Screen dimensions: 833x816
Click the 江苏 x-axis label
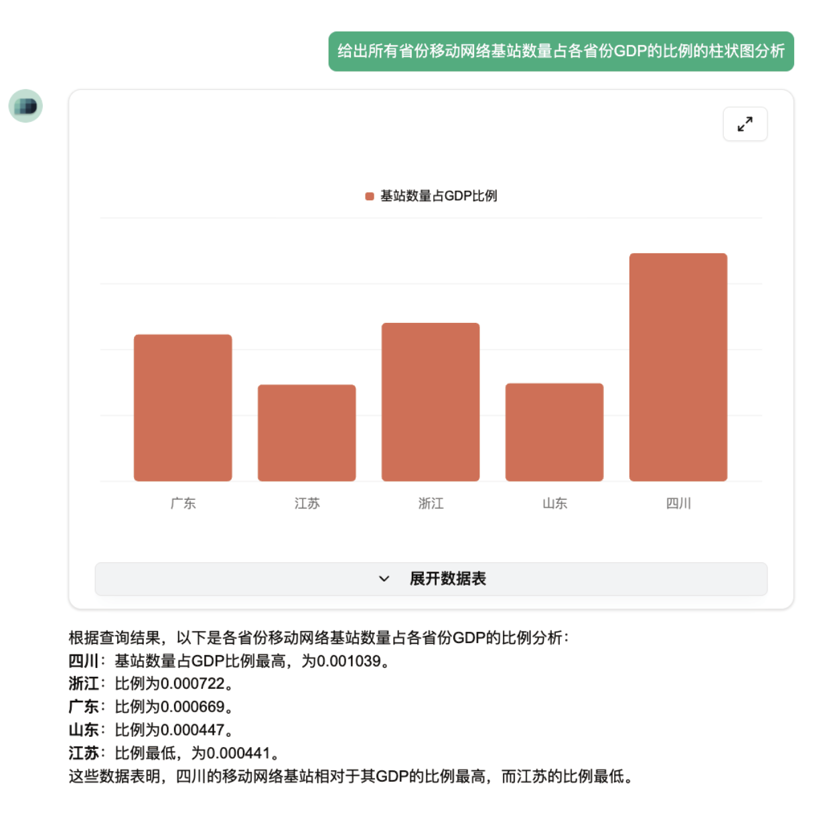pos(307,503)
